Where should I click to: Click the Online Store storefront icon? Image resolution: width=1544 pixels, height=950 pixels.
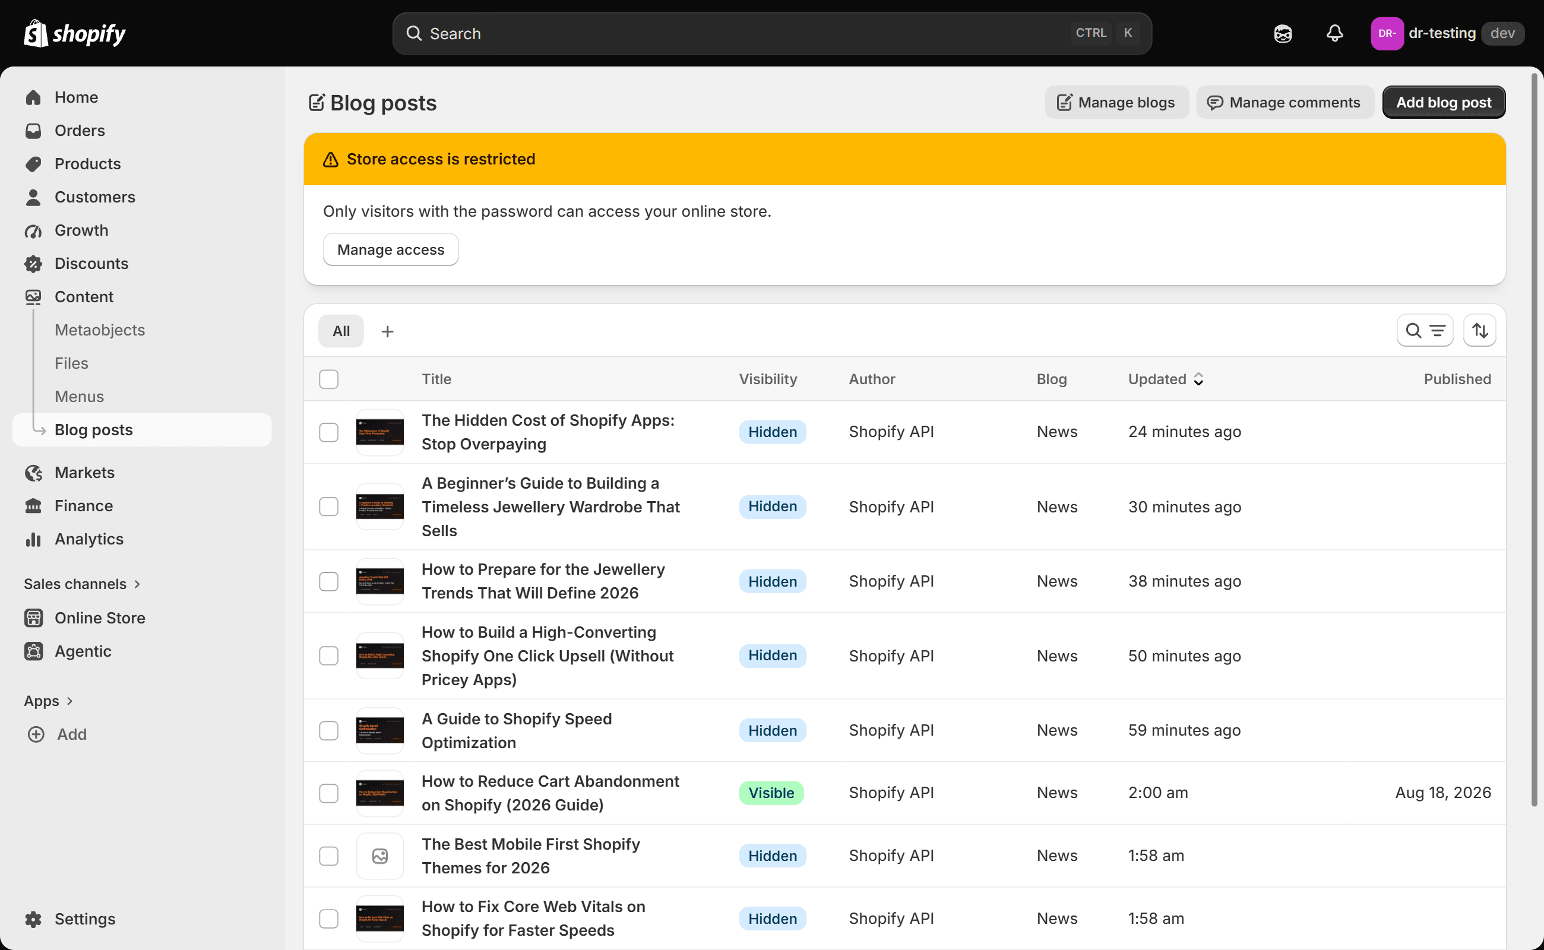click(33, 618)
